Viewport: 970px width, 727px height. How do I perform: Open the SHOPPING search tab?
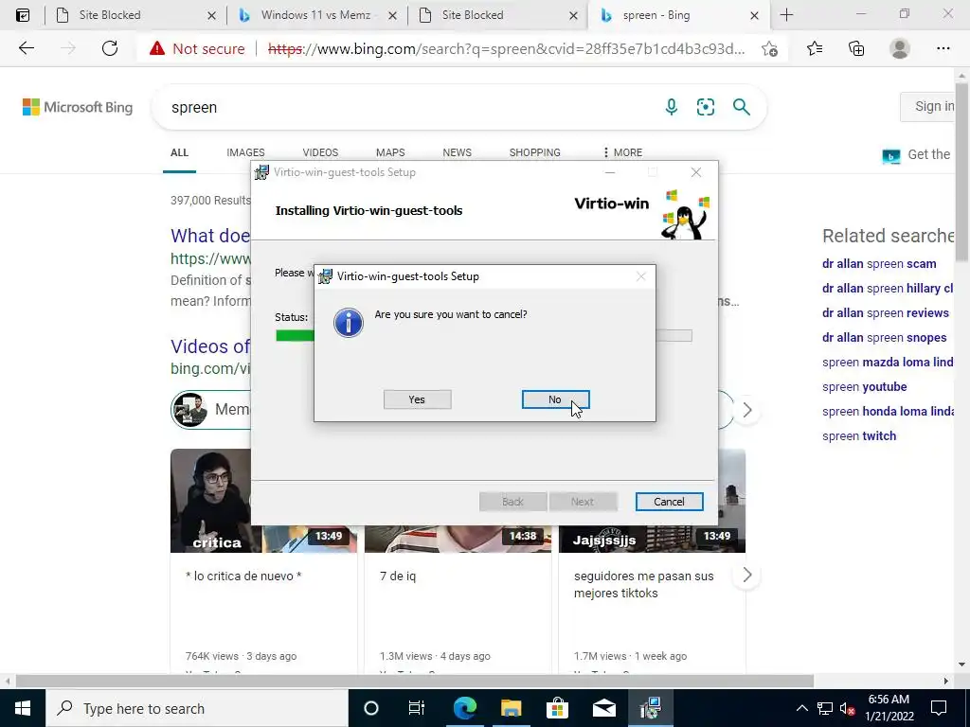point(534,152)
